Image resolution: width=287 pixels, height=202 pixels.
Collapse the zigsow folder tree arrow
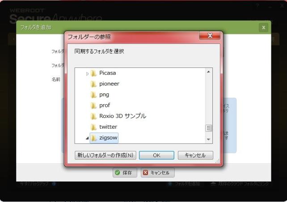[87, 138]
